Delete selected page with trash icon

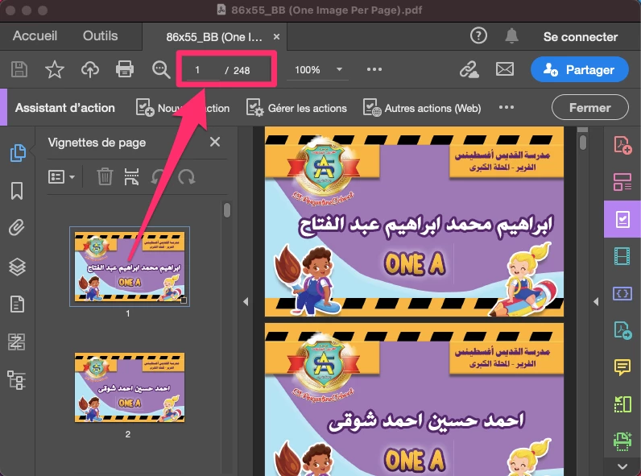105,177
